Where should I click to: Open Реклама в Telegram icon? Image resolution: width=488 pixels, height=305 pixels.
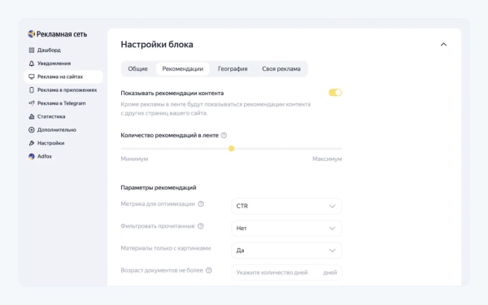[32, 103]
